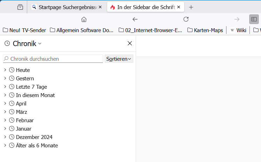Close the Startpage Suchergebnisse tab
This screenshot has width=261, height=162.
pyautogui.click(x=100, y=7)
